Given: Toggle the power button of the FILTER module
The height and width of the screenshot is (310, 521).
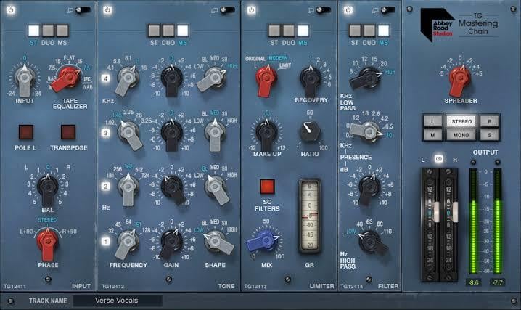Looking at the screenshot, I should pos(348,10).
